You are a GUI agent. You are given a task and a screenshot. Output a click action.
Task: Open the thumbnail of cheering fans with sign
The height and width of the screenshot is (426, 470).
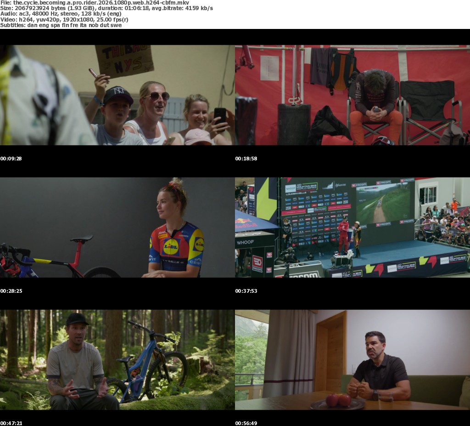tap(117, 95)
